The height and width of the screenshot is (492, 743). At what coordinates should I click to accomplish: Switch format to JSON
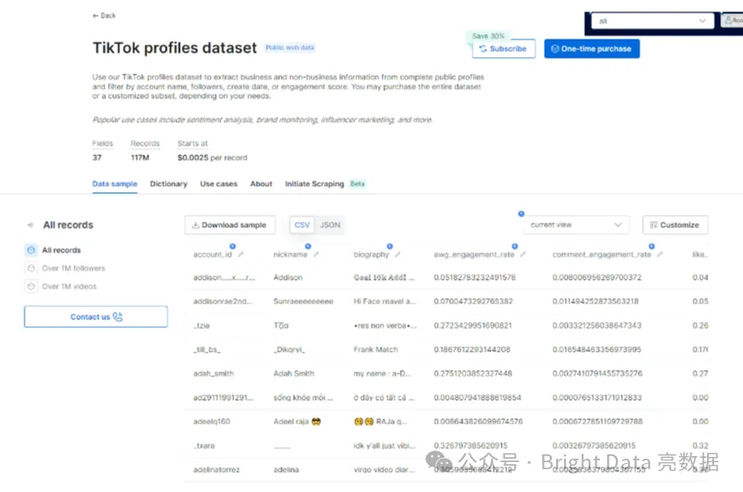click(x=330, y=225)
